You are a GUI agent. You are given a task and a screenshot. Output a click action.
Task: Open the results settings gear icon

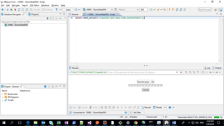[x=170, y=108]
